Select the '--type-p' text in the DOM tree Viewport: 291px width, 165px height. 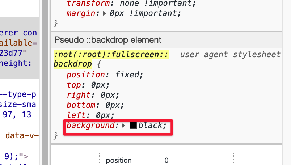pos(18,94)
